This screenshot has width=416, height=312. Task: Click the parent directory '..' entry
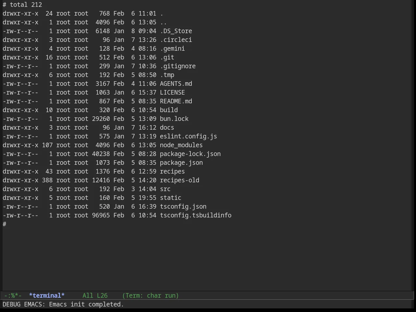(x=163, y=22)
